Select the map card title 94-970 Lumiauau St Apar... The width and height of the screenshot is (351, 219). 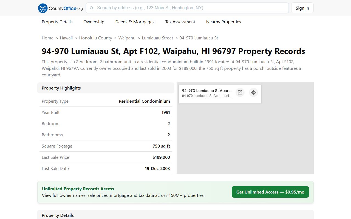[207, 91]
